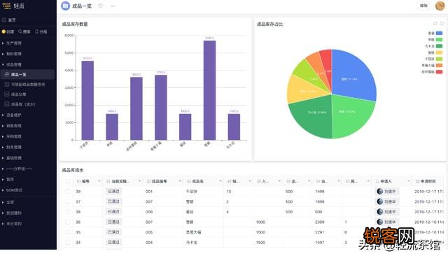Open the 成品名 column dropdown arrow
The image size is (448, 258).
(x=220, y=181)
